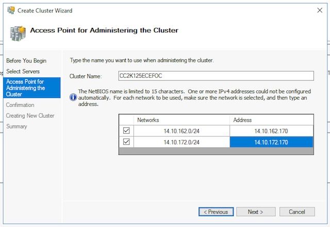Uncheck the 14.10.162.0/24 network checkbox
Image resolution: width=330 pixels, height=227 pixels.
[126, 131]
